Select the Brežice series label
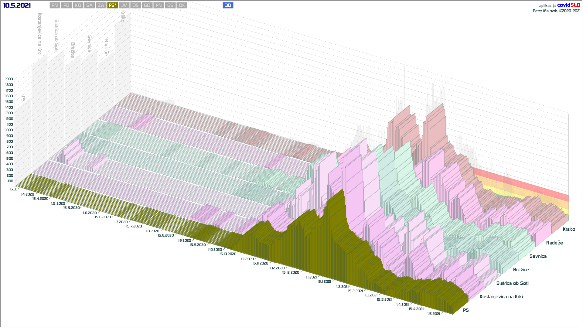The width and height of the screenshot is (583, 328). (521, 270)
